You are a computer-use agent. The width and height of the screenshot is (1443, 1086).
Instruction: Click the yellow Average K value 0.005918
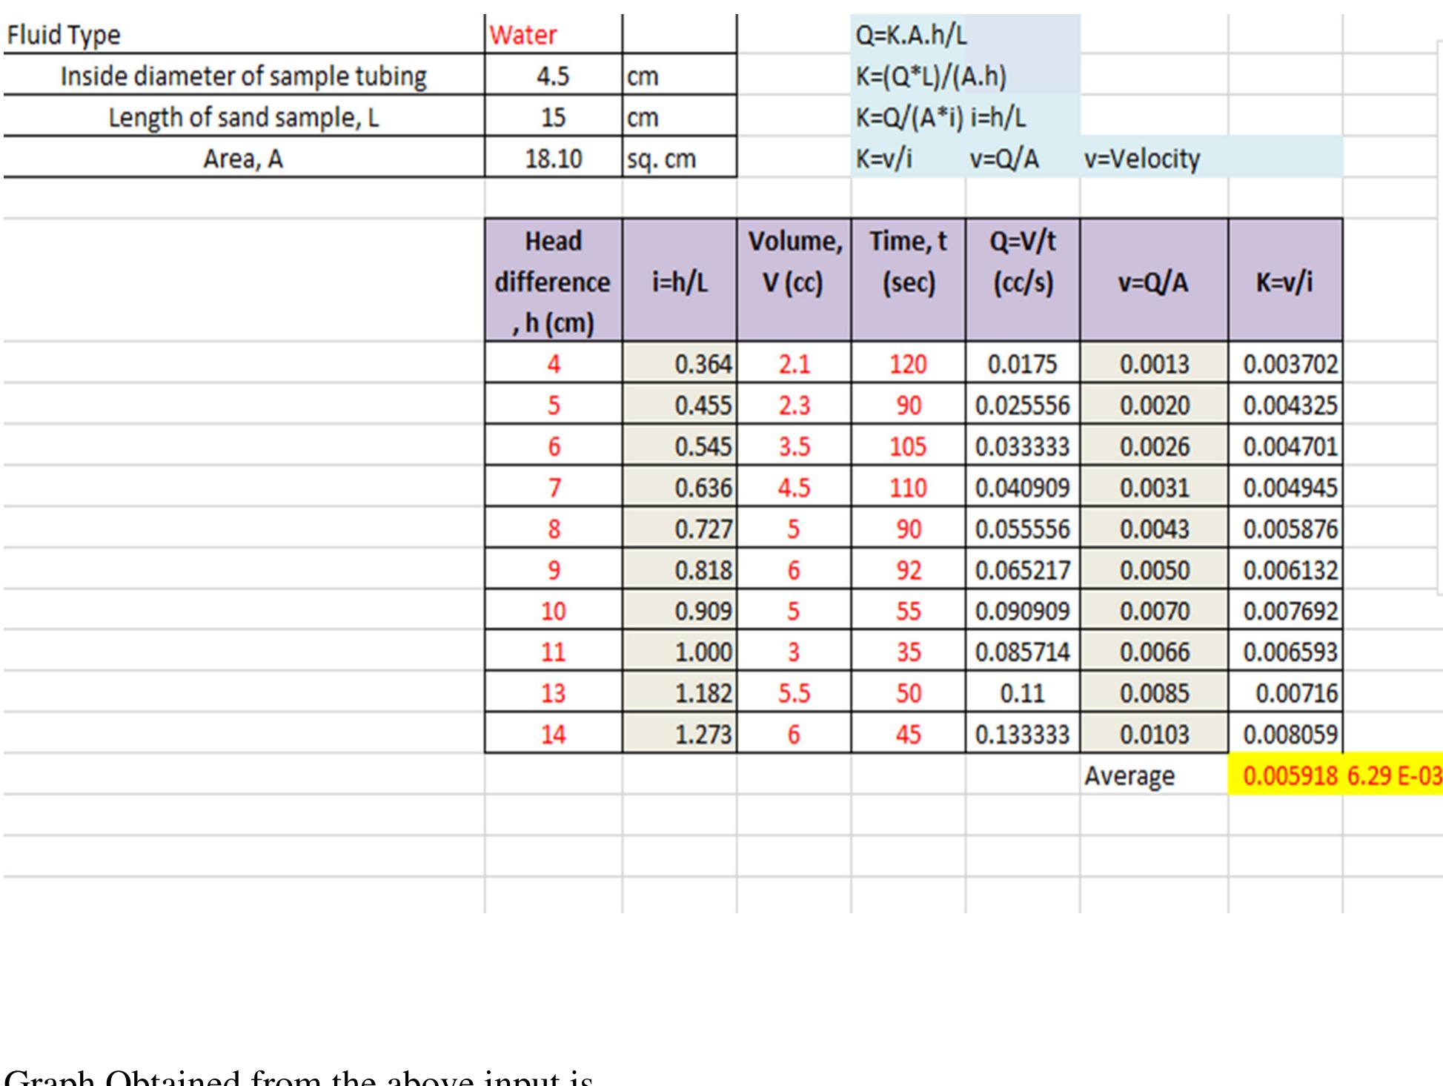tap(1289, 776)
